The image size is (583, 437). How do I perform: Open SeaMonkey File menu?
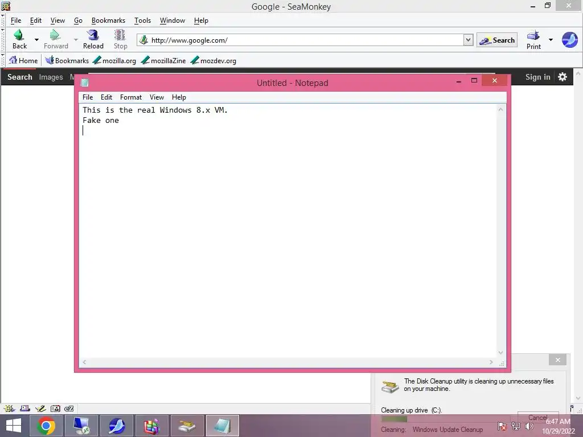[15, 20]
